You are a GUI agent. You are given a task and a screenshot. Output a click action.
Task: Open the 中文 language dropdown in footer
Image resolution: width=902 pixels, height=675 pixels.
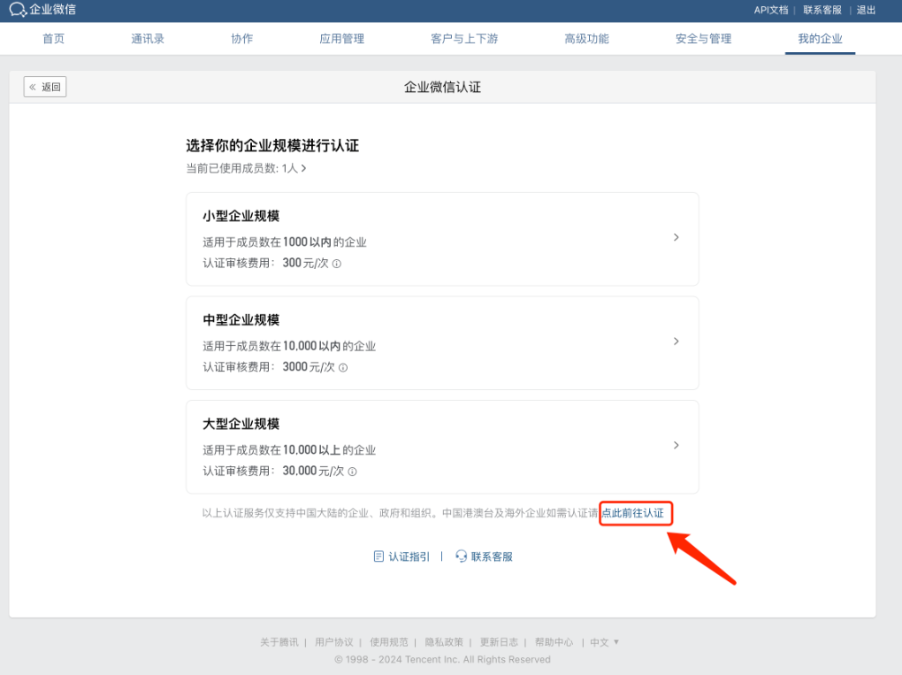604,642
